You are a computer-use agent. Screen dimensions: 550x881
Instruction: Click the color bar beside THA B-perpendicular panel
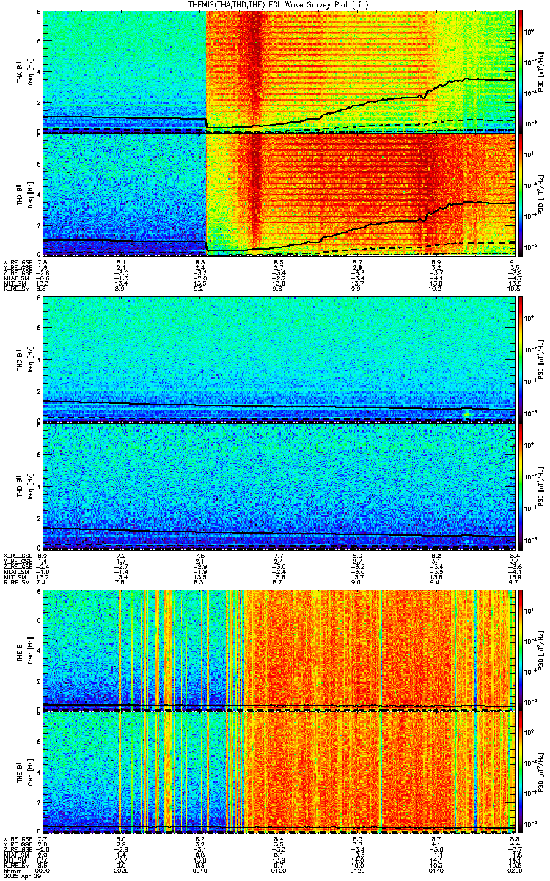point(521,70)
